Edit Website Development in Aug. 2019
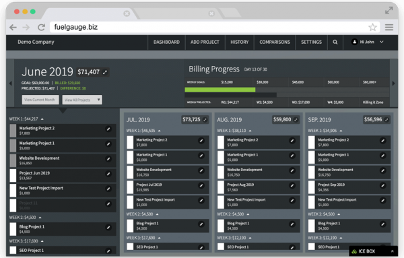Image resolution: width=404 pixels, height=258 pixels. pos(292,170)
